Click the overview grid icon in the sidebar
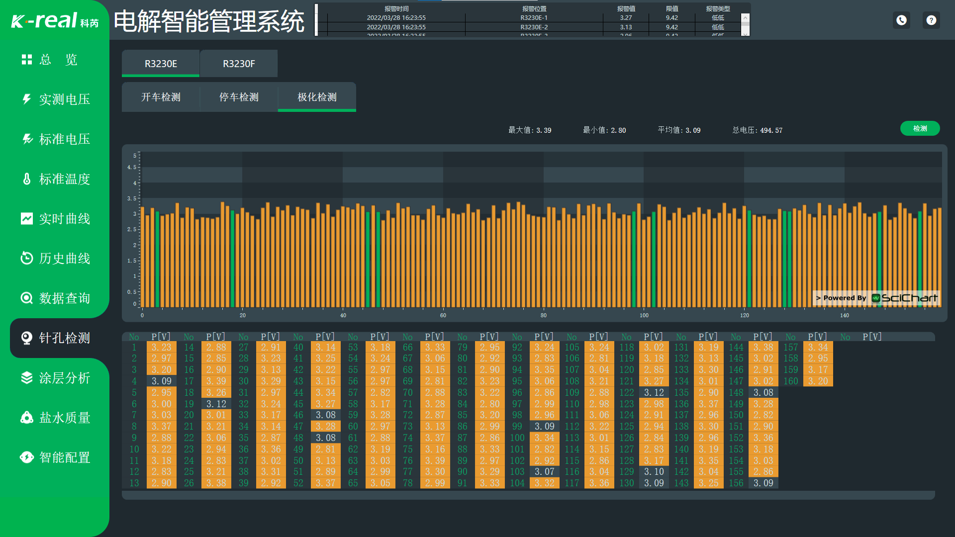The height and width of the screenshot is (537, 955). point(27,60)
